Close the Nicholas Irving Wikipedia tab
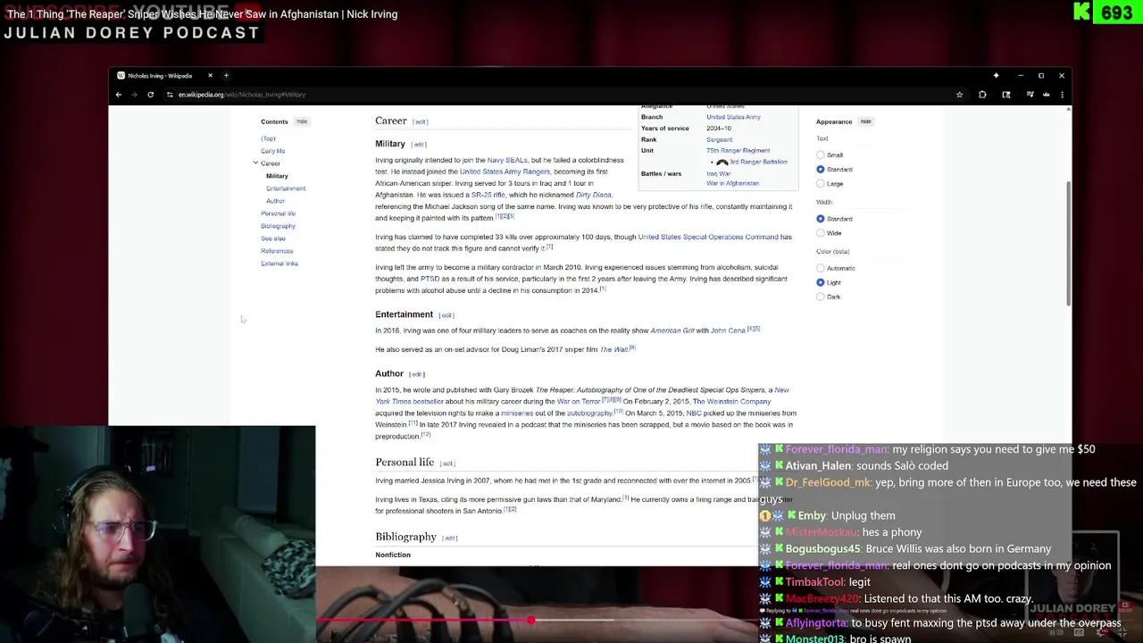The width and height of the screenshot is (1143, 643). click(210, 76)
